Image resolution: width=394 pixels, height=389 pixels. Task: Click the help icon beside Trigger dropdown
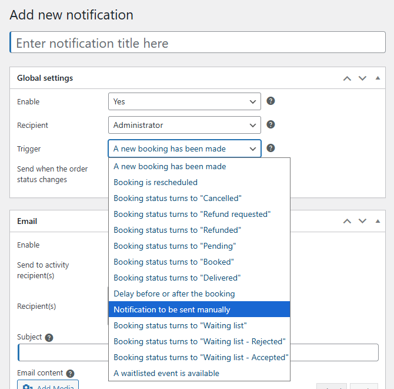(x=271, y=148)
